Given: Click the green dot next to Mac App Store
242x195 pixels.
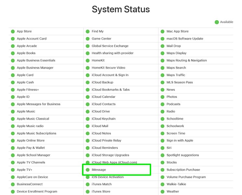Looking at the screenshot, I should (163, 32).
